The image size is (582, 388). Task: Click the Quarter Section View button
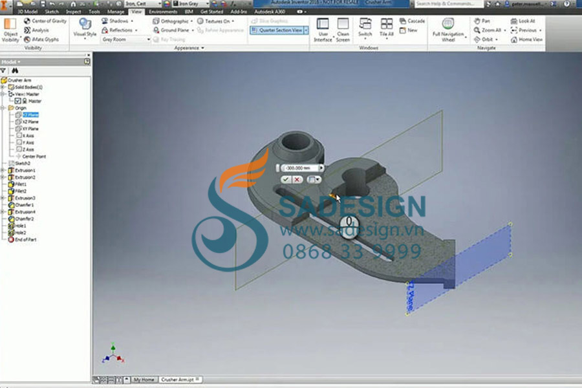[x=277, y=30]
